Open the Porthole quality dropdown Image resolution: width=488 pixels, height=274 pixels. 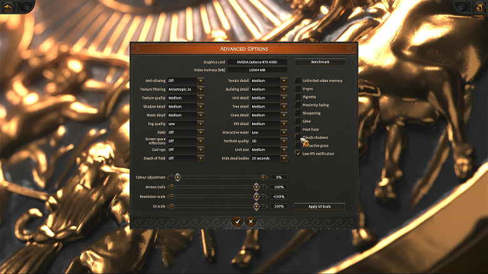tap(268, 141)
